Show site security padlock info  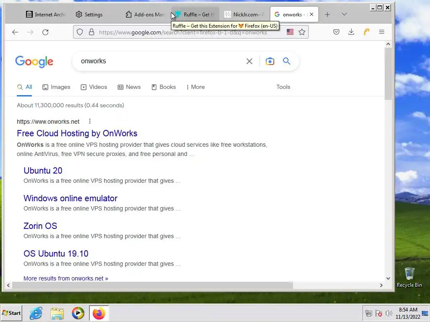pos(92,32)
